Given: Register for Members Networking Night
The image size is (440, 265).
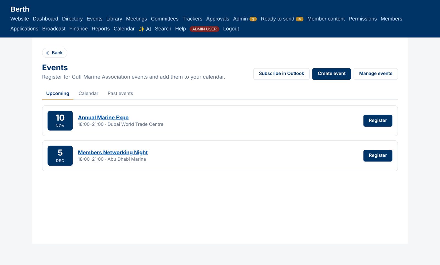Looking at the screenshot, I should pyautogui.click(x=378, y=155).
